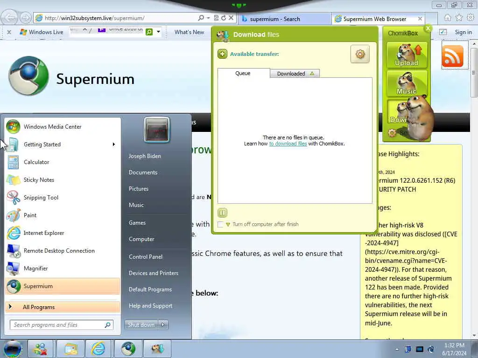Image resolution: width=478 pixels, height=358 pixels.
Task: Expand Getting Started submenu arrow
Action: (x=114, y=145)
